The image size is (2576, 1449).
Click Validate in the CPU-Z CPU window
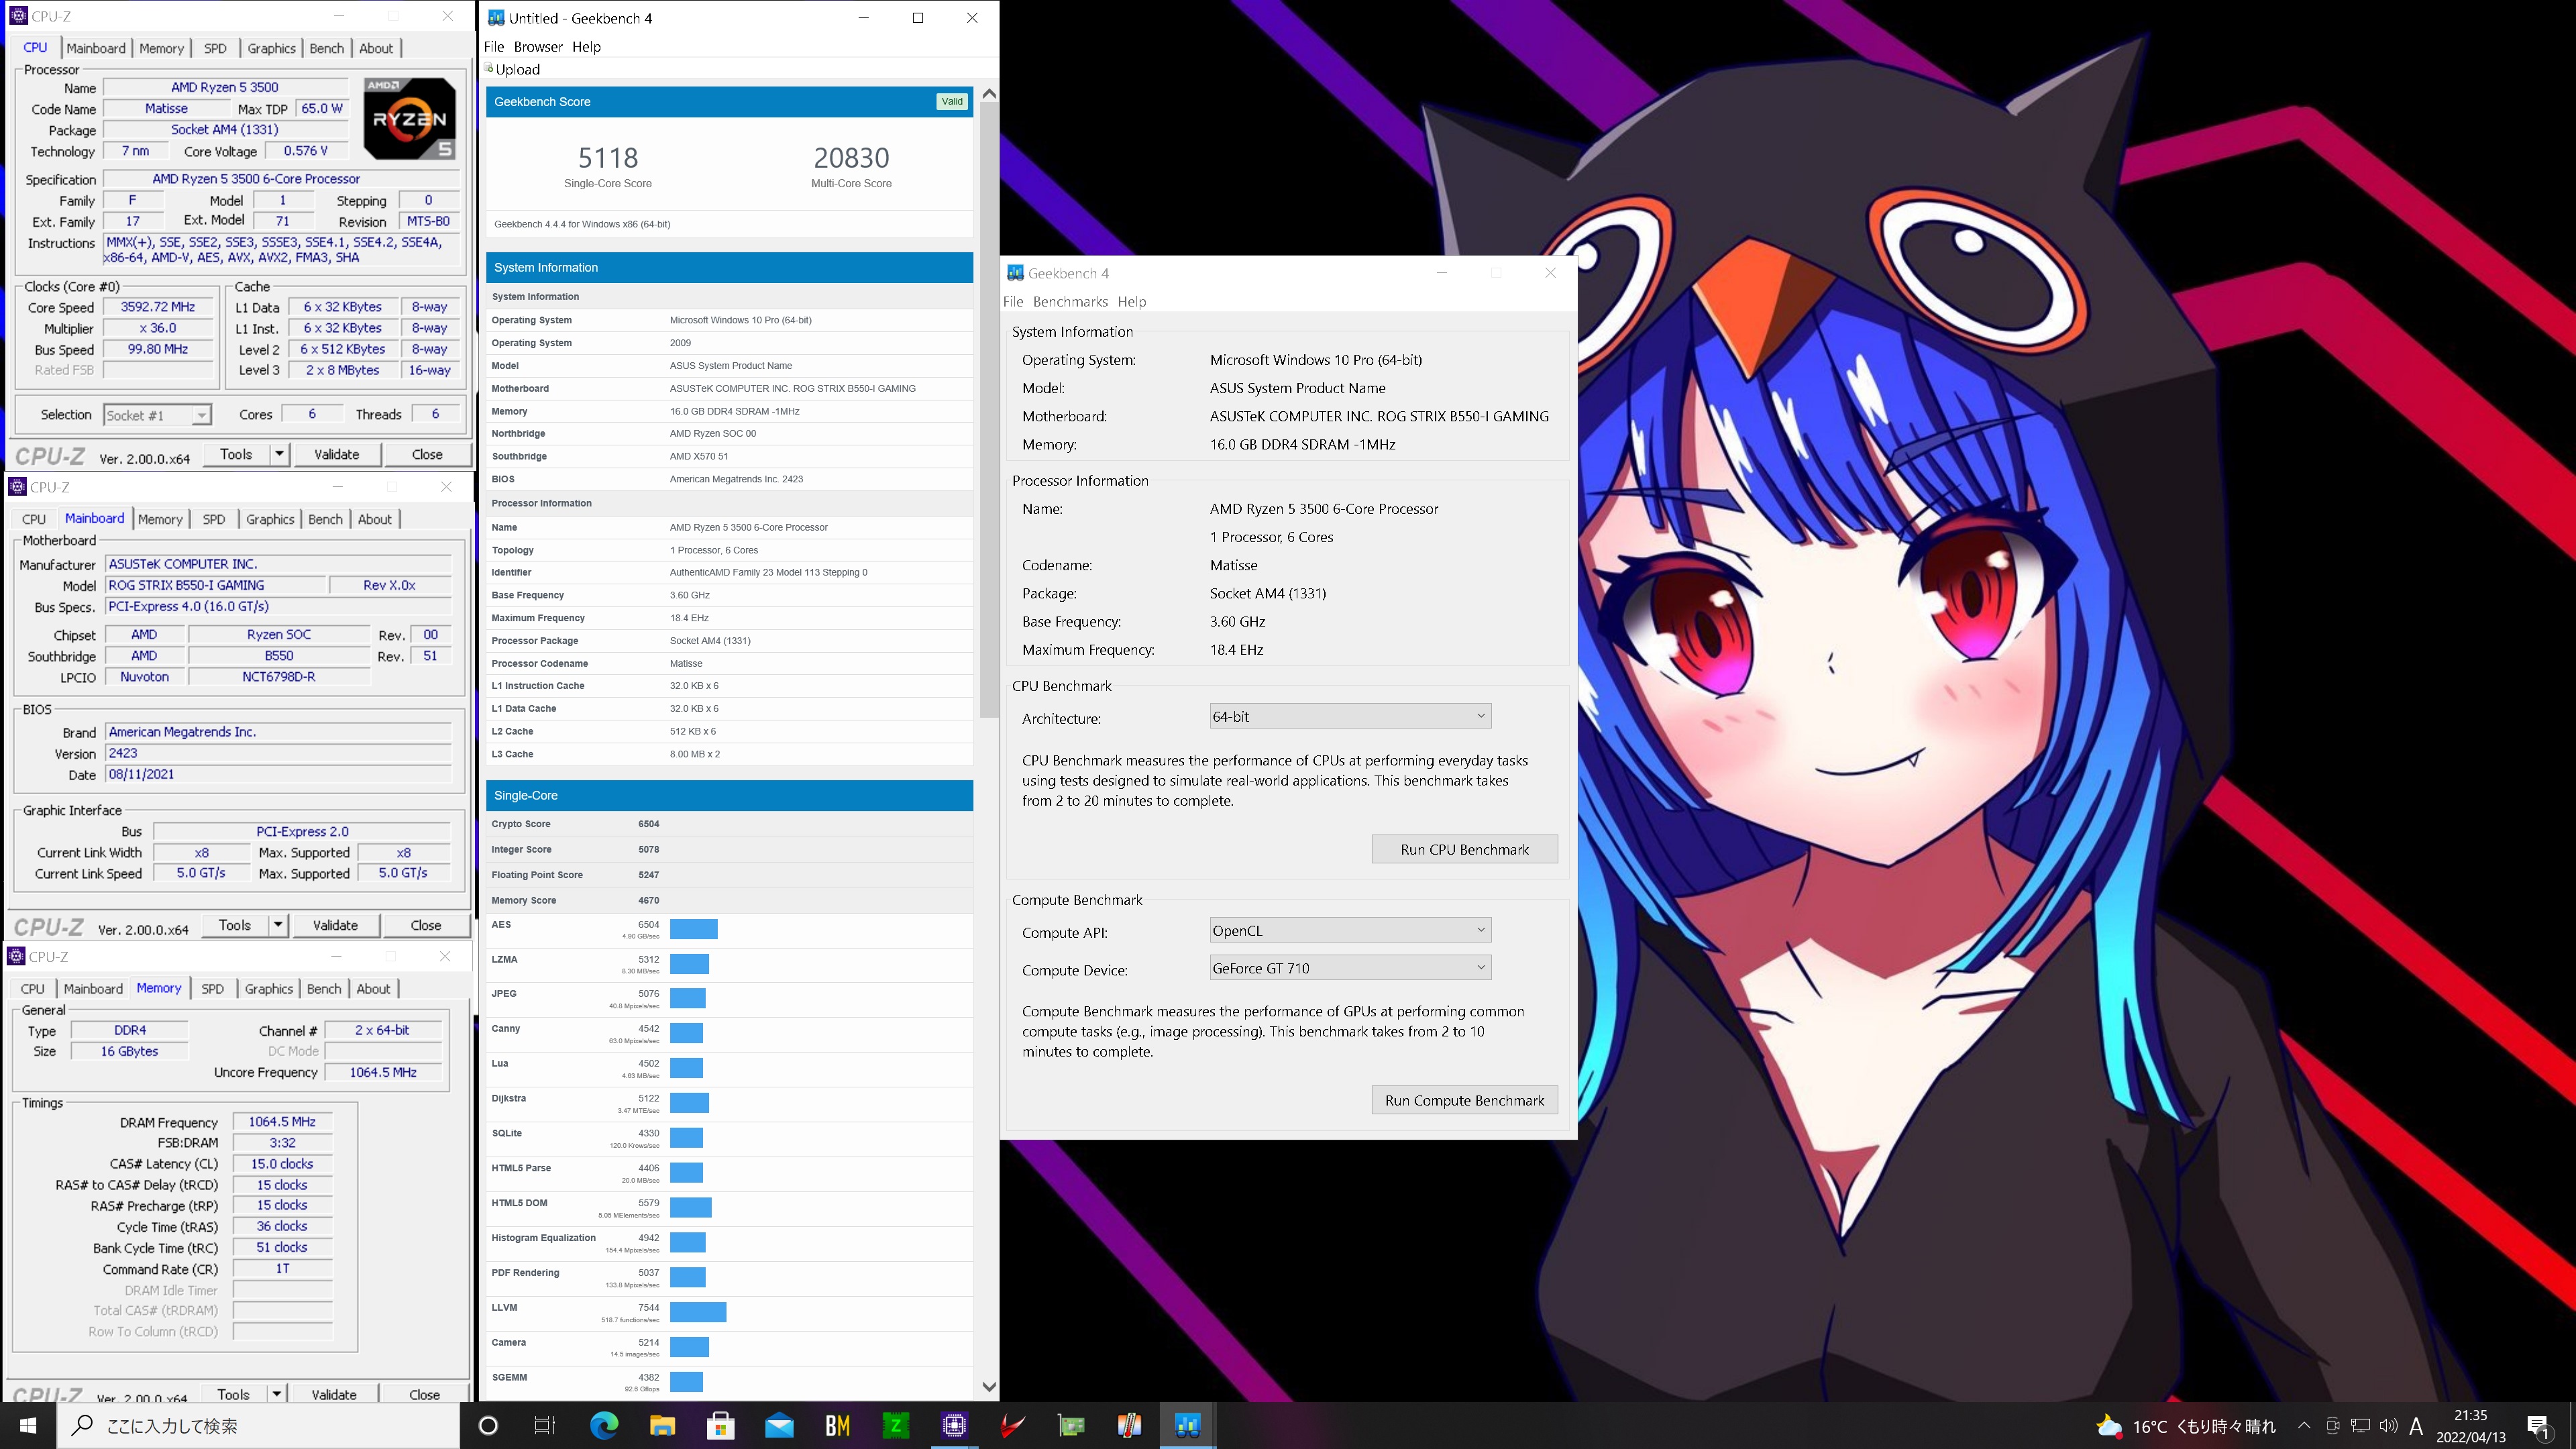pos(336,454)
